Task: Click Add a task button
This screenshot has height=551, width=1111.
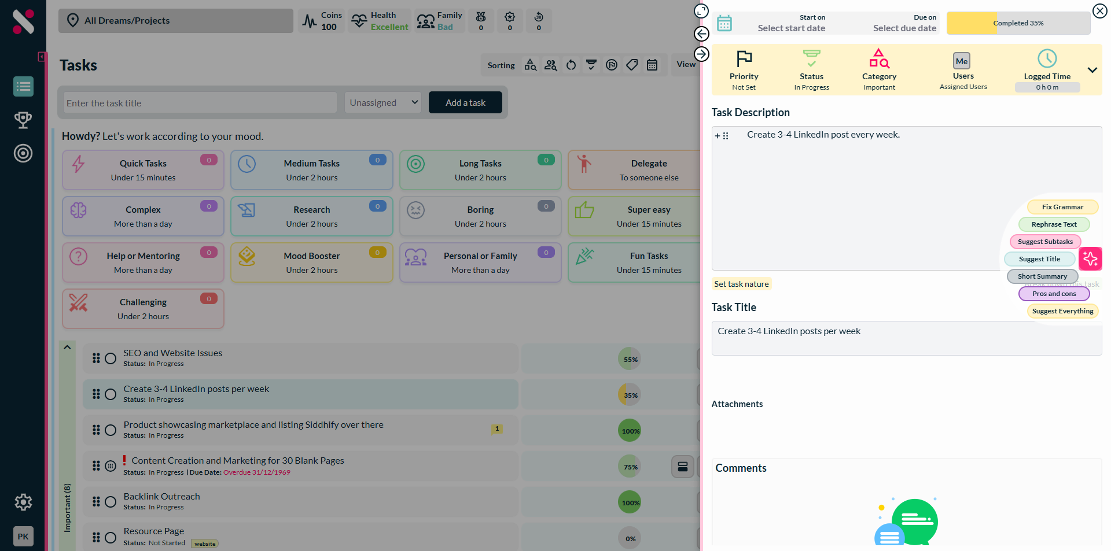Action: point(465,102)
